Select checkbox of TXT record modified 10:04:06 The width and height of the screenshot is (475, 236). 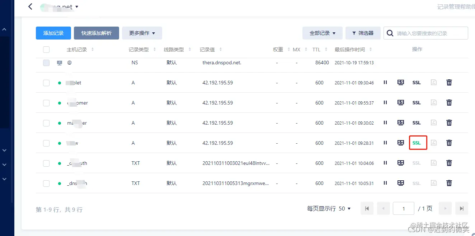click(46, 163)
